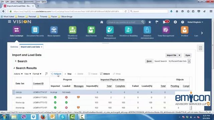Viewport: 214px width, 120px height.
Task: Click the Firefox search box
Action: coord(148,11)
